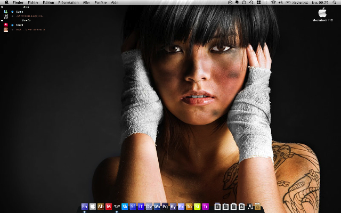
Task: Click the Time Machine menu bar icon
Action: 251,2
